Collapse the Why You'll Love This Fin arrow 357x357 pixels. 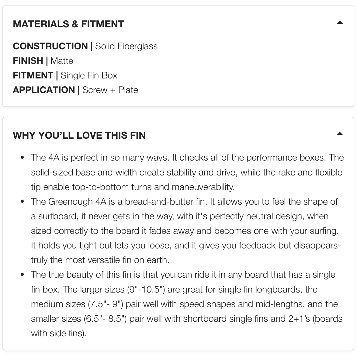[x=340, y=134]
